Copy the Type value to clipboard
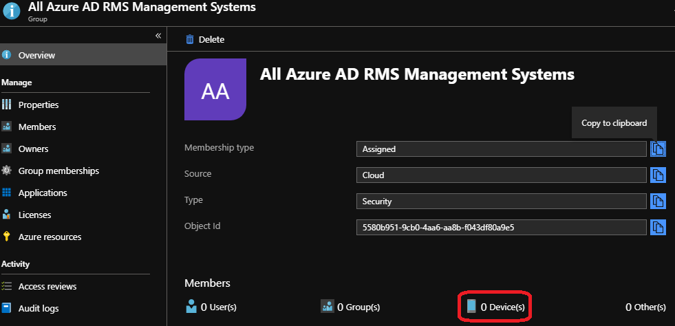The height and width of the screenshot is (326, 675). click(x=658, y=201)
